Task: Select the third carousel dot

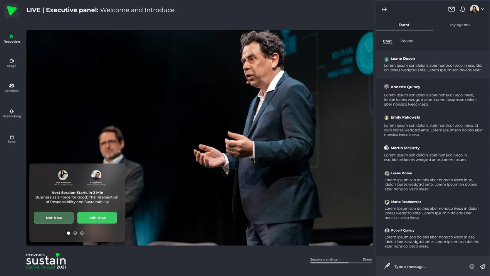Action: pos(82,233)
